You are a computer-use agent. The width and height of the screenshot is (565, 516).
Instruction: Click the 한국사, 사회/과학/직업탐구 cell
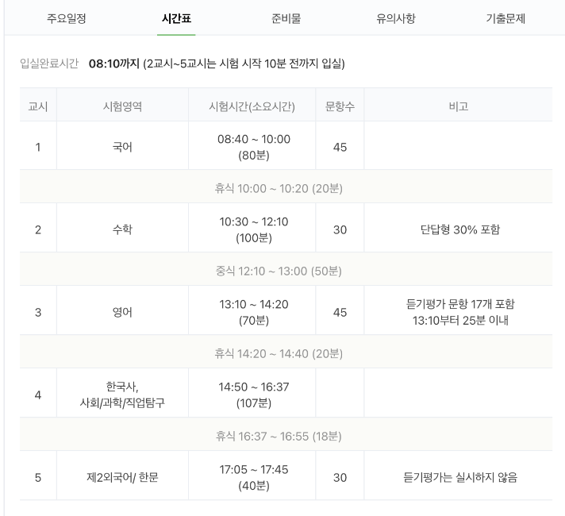point(122,395)
